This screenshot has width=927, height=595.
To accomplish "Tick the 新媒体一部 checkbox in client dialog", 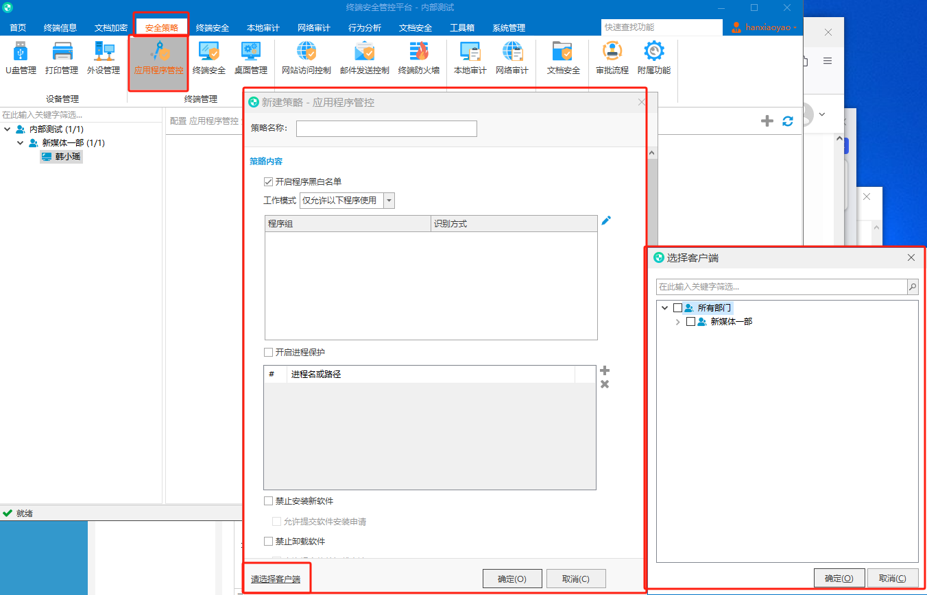I will pos(691,322).
